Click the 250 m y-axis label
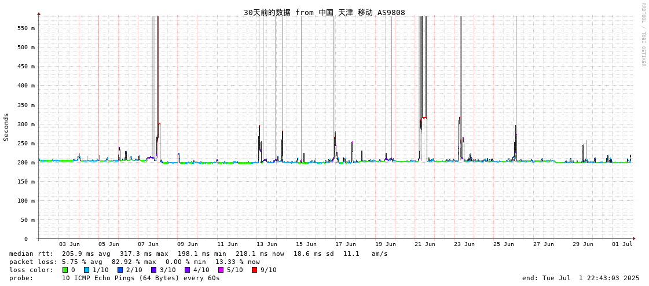This screenshot has width=649, height=286. pos(26,143)
